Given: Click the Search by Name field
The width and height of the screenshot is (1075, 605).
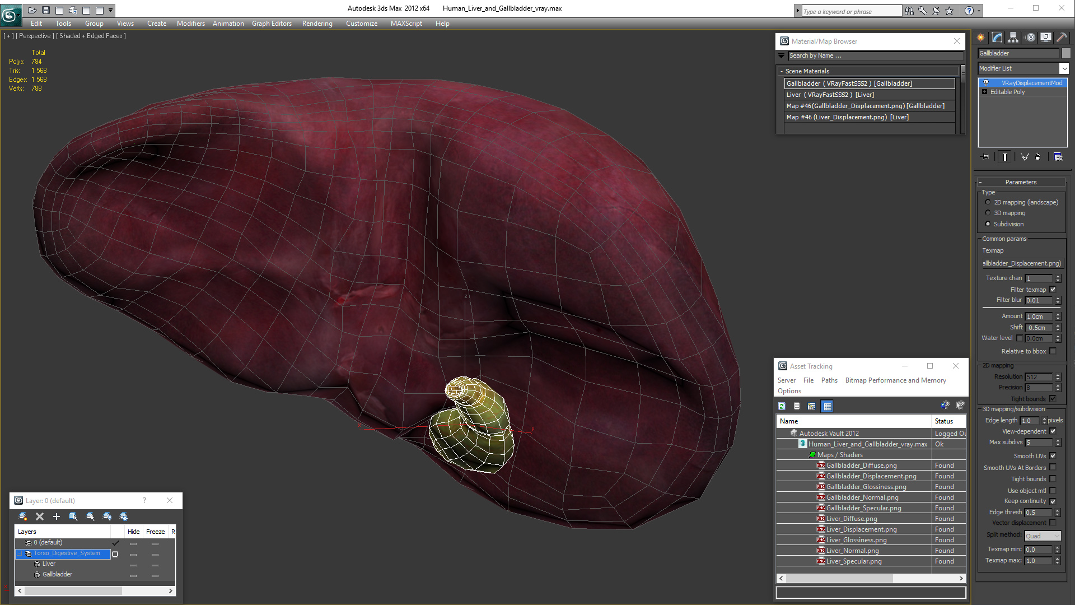Looking at the screenshot, I should (875, 55).
